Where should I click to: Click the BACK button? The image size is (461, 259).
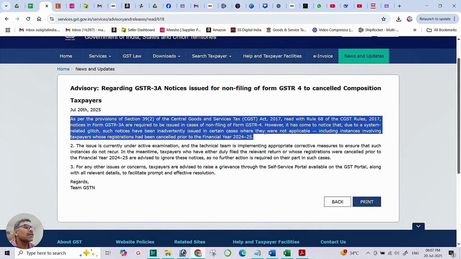coord(337,202)
